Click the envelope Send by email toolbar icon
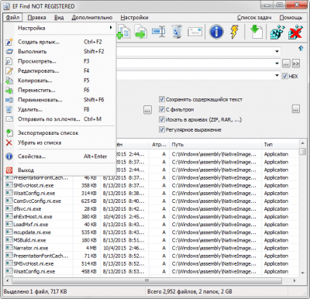 [195, 32]
